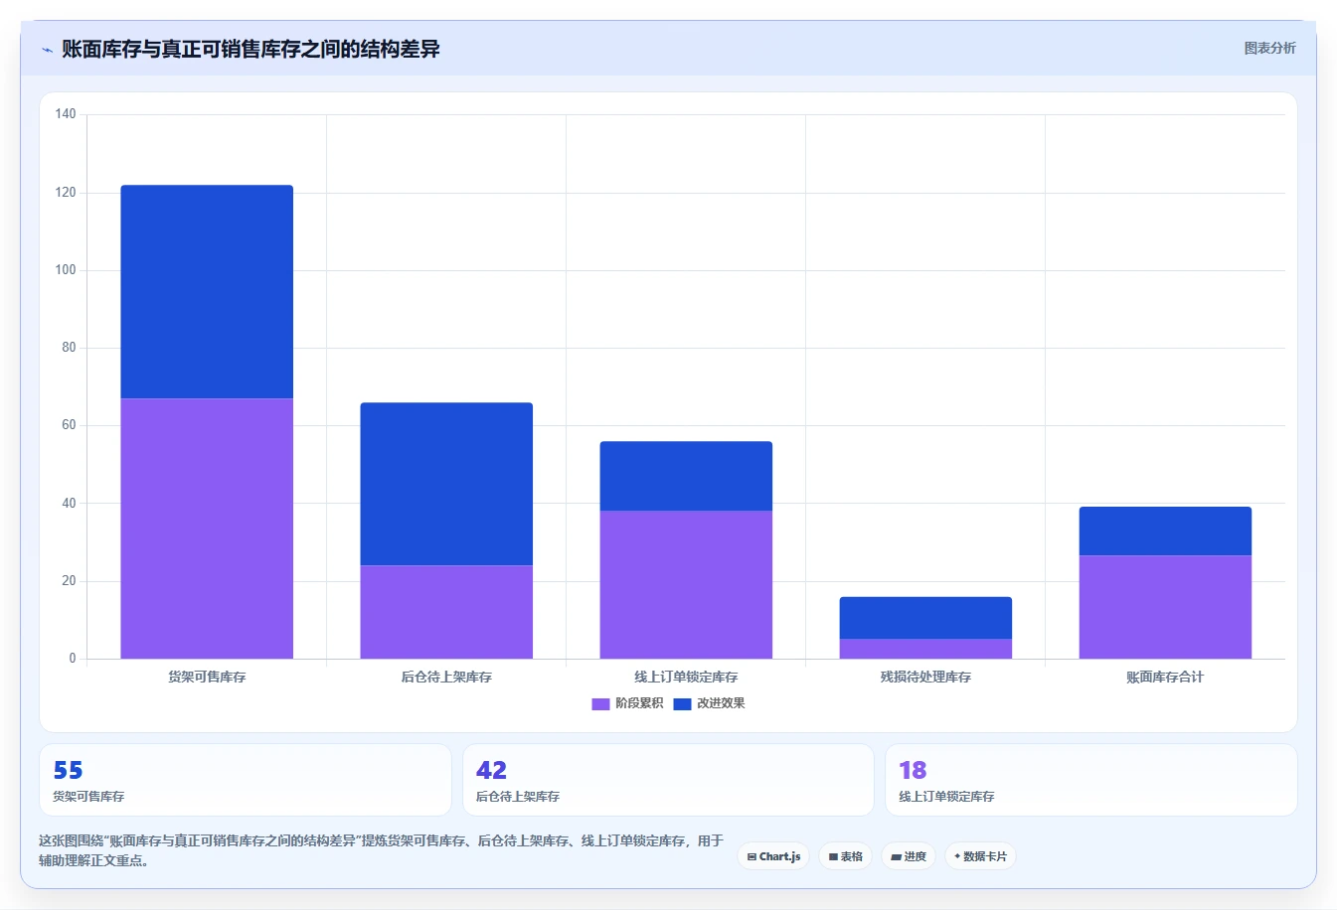Click purple segment of 账面库存合计 bar

(1165, 607)
